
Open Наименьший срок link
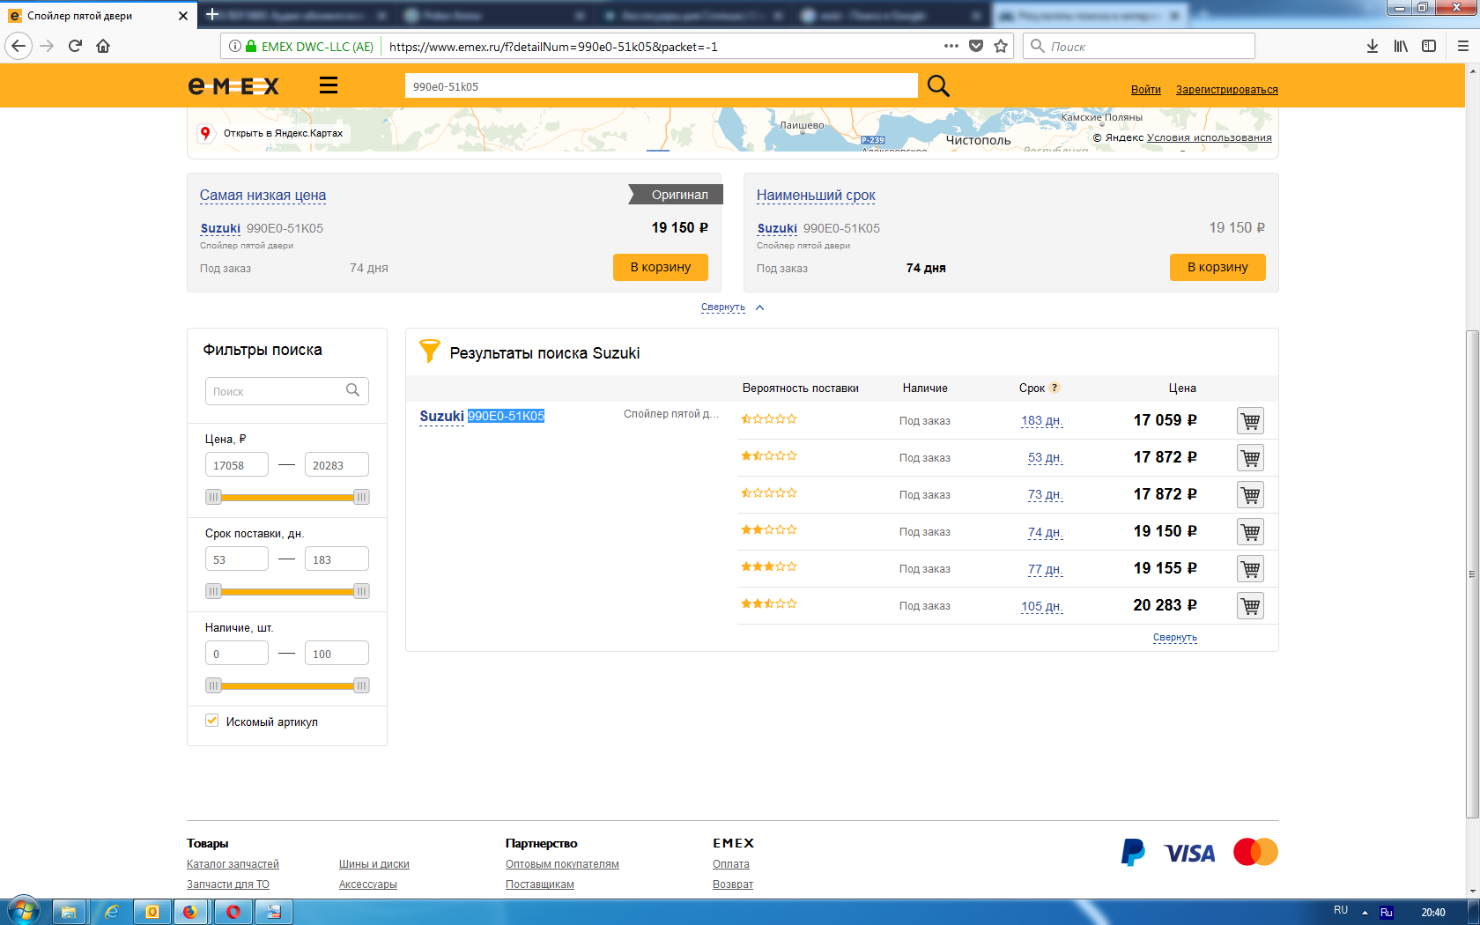[x=816, y=196]
